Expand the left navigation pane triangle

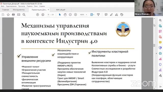[x=1, y=53]
